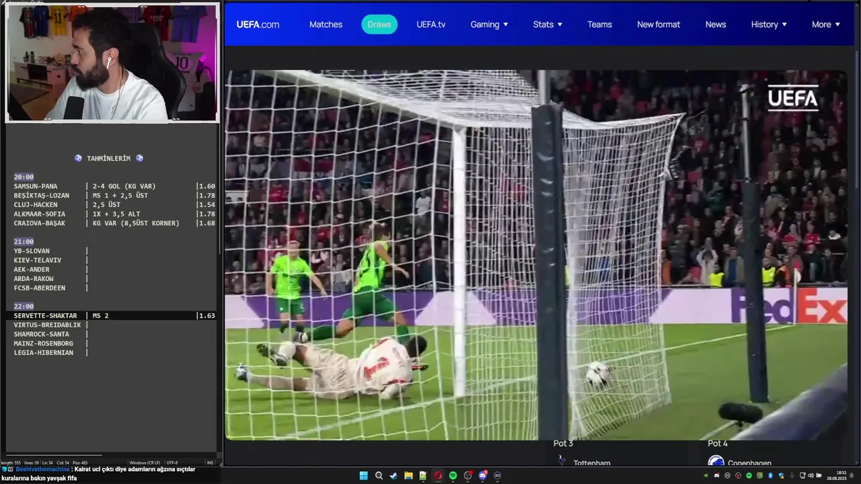Switch to Opera browser taskbar icon
The image size is (861, 484).
click(x=438, y=475)
